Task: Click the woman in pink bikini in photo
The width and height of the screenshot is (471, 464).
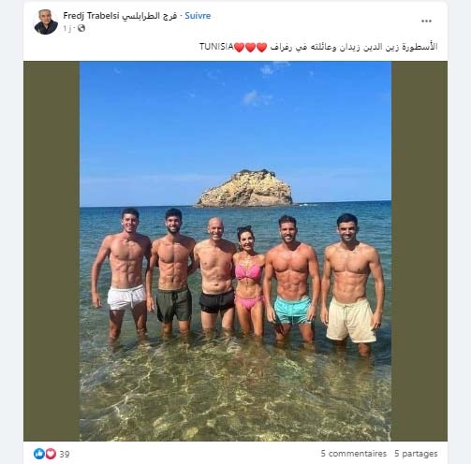Action: (x=249, y=281)
